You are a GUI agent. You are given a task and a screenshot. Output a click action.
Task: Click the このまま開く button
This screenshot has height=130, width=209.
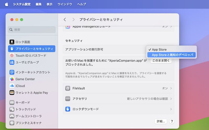(x=161, y=61)
